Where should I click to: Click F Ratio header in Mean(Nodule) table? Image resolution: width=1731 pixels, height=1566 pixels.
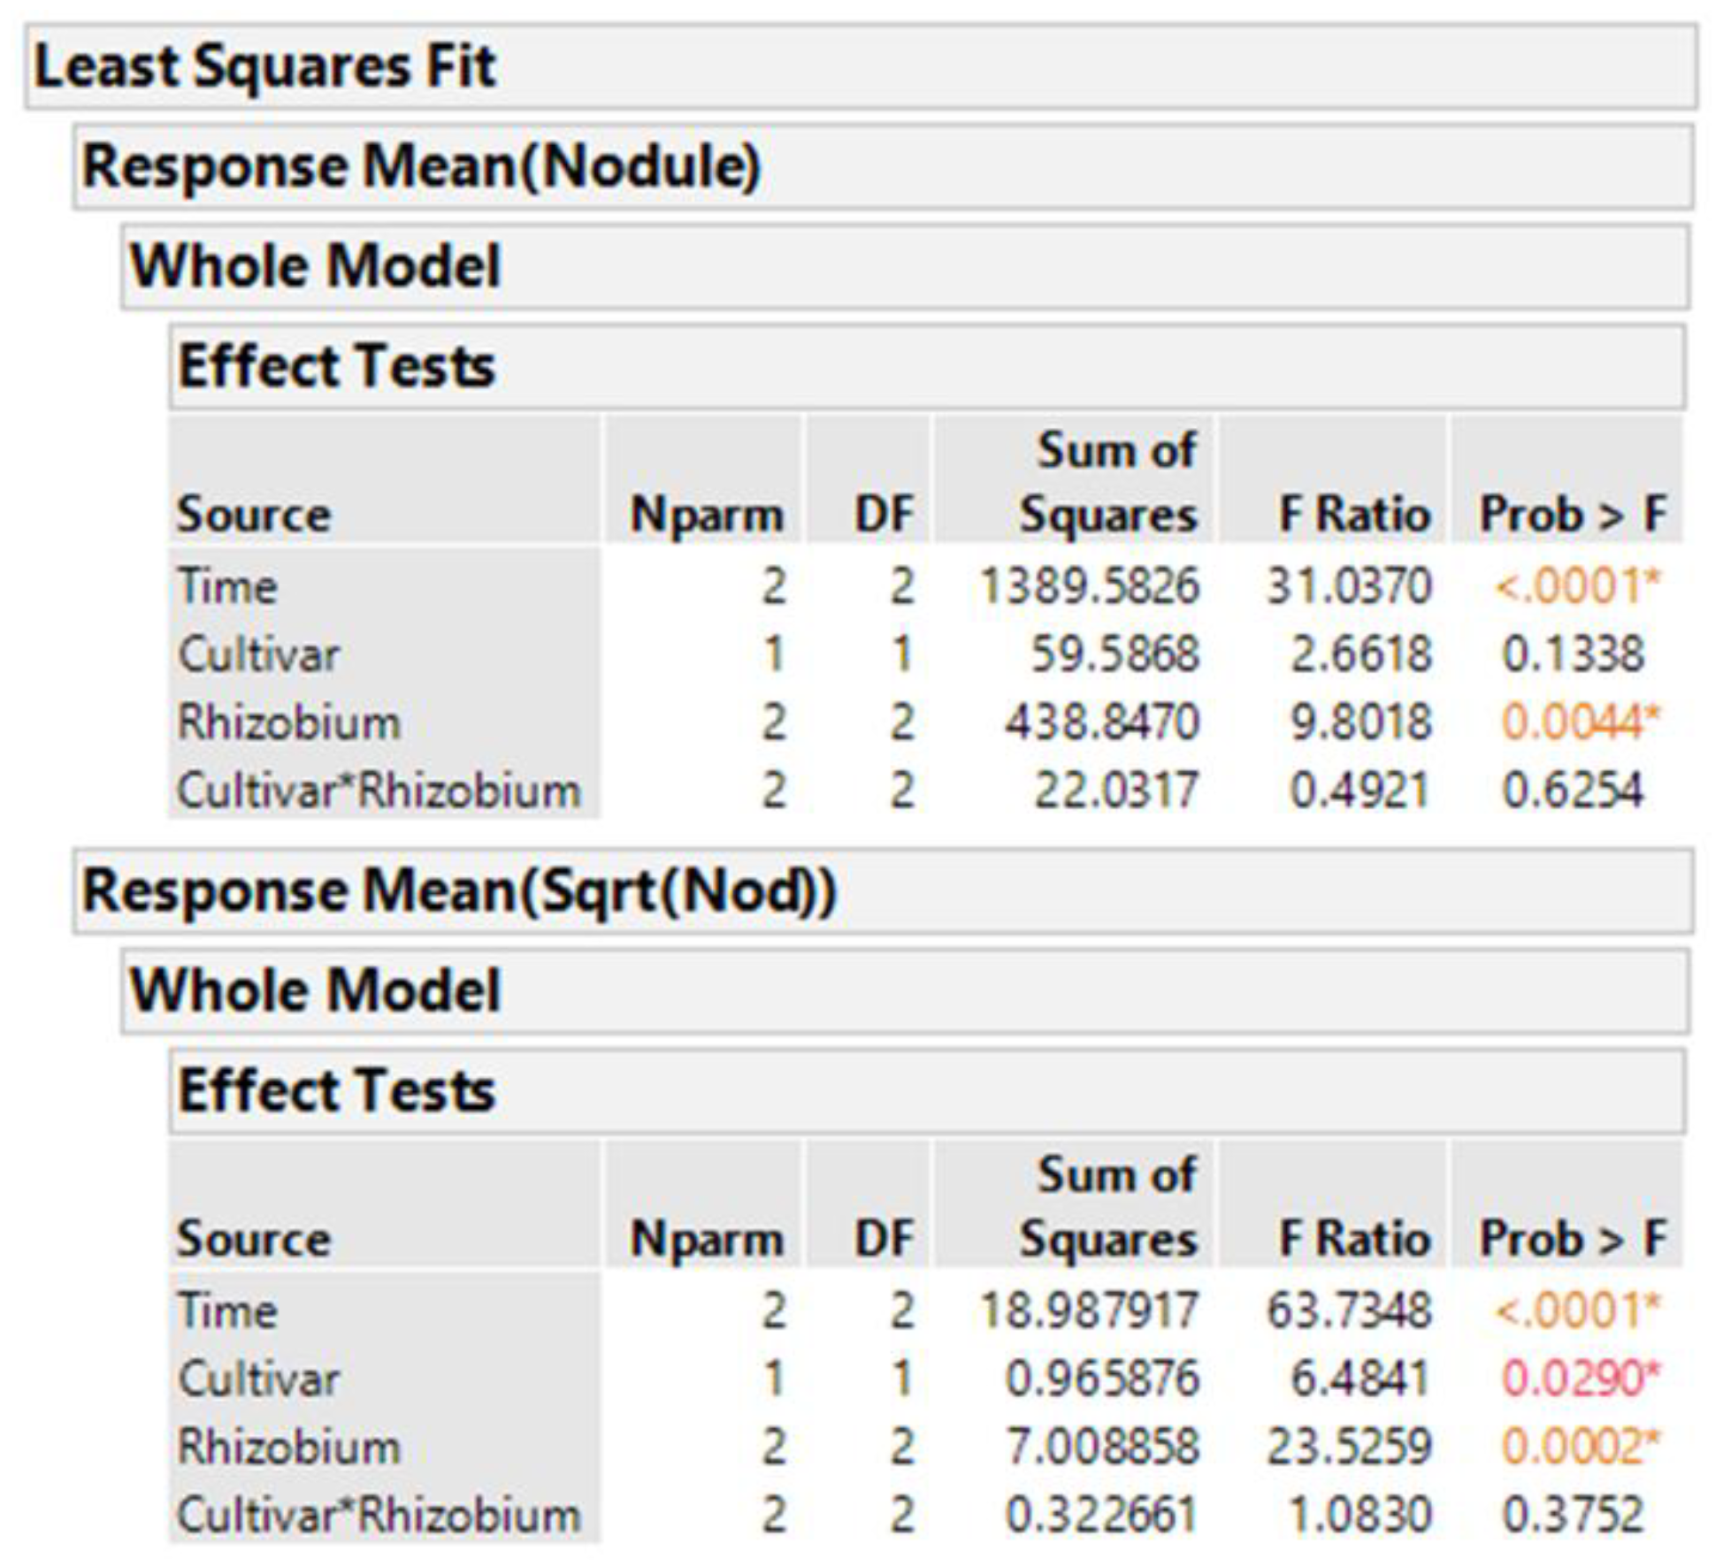[x=1354, y=515]
